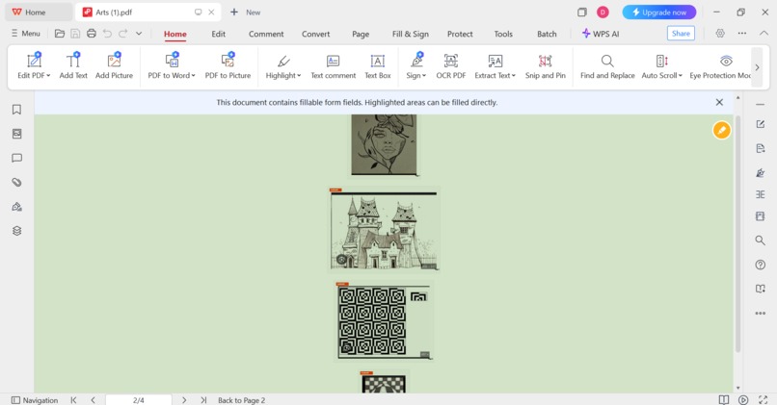
Task: Open the Sign tool
Action: (416, 66)
